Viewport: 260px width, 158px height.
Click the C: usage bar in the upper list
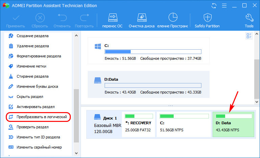coord(153,52)
